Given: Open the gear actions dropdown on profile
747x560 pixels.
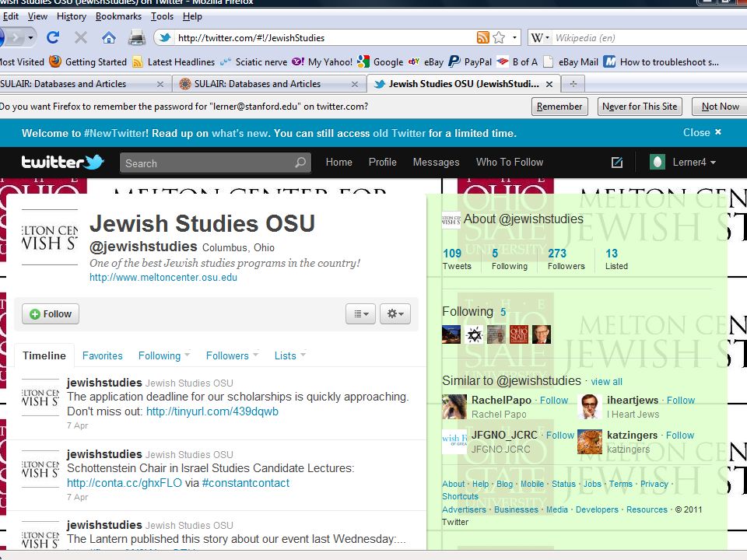Looking at the screenshot, I should (x=395, y=313).
